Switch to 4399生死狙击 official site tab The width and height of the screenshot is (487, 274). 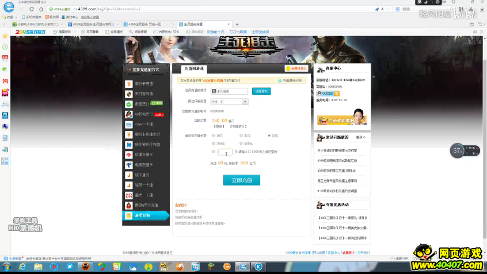click(x=93, y=24)
